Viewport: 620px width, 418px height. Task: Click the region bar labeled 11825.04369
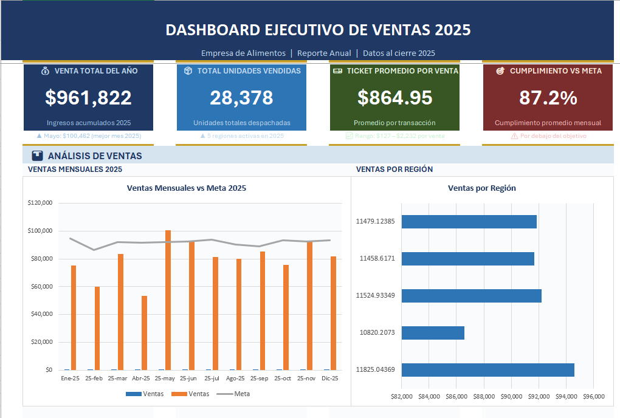[488, 370]
